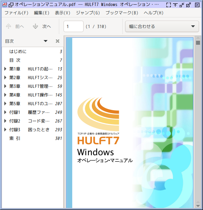203x210 pixels.
Task: Expand the 第2章 tree entry
Action: point(5,77)
